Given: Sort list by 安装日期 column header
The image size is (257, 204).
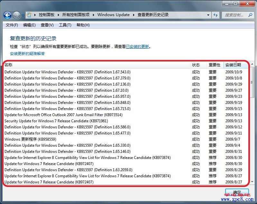Looking at the screenshot, I should click(x=233, y=65).
